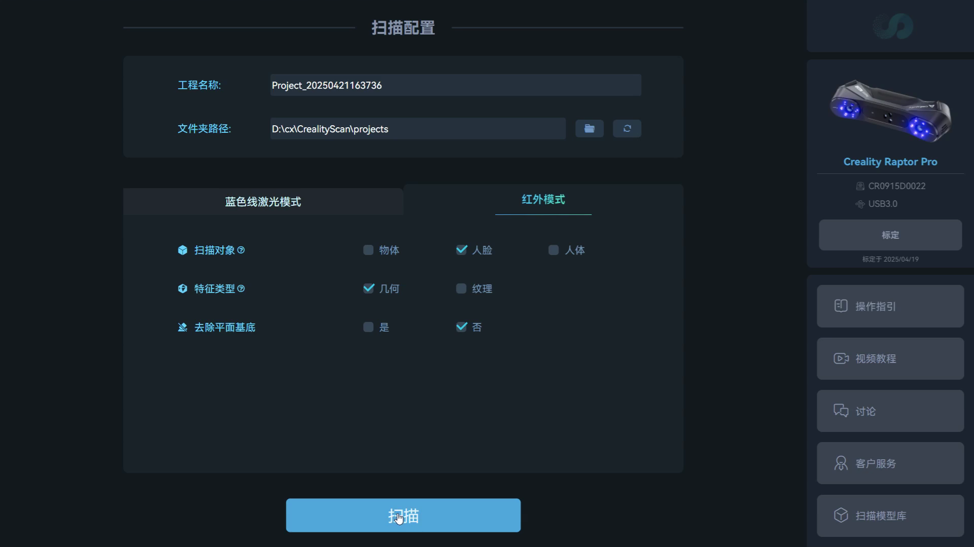The height and width of the screenshot is (547, 974).
Task: Open 扫描模型库 scan model library
Action: pyautogui.click(x=890, y=516)
